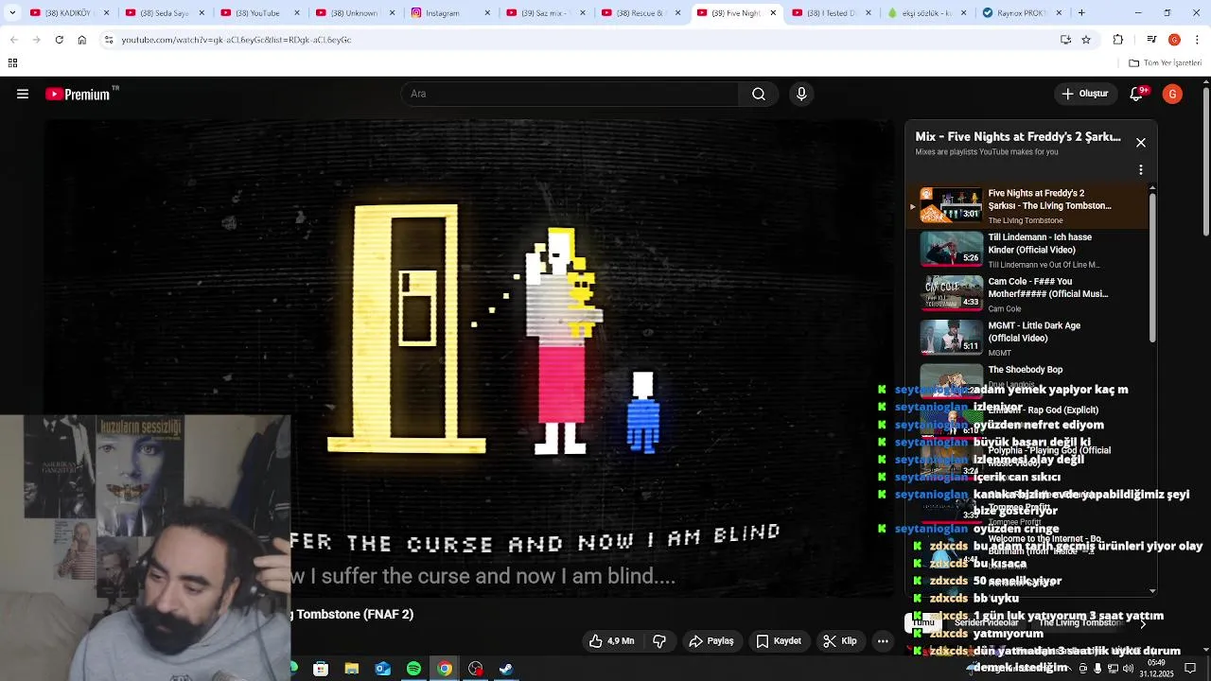Open media controls icon in Chrome toolbar
1211x681 pixels.
[x=1151, y=40]
